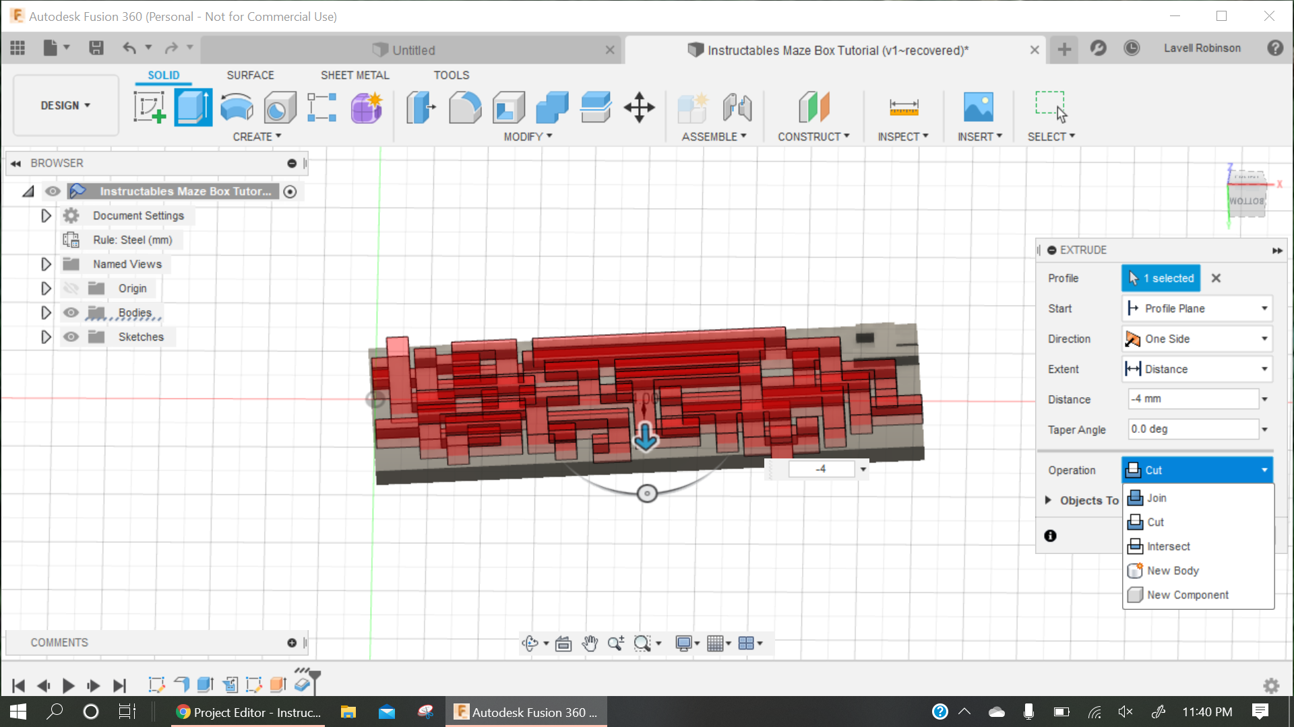
Task: Click the Taper Angle 0.0 deg field
Action: pyautogui.click(x=1193, y=429)
